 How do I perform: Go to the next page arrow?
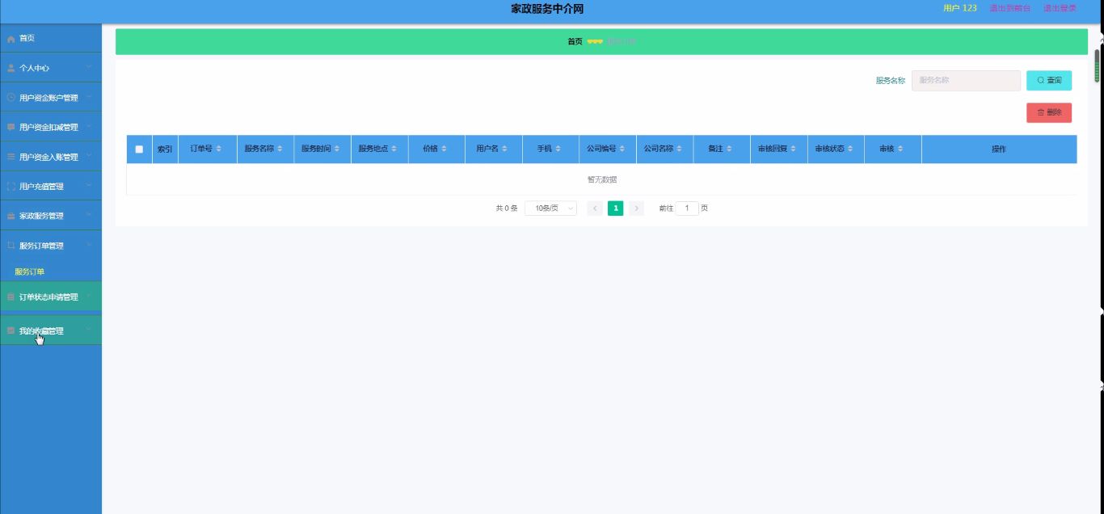637,209
